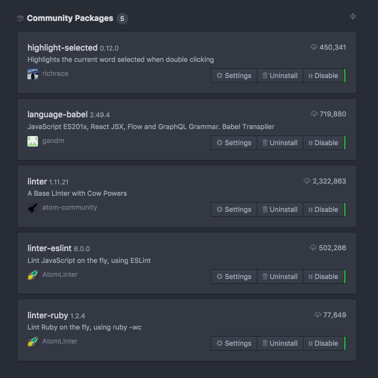The image size is (378, 378).
Task: Open Settings for linter-ruby
Action: 234,343
